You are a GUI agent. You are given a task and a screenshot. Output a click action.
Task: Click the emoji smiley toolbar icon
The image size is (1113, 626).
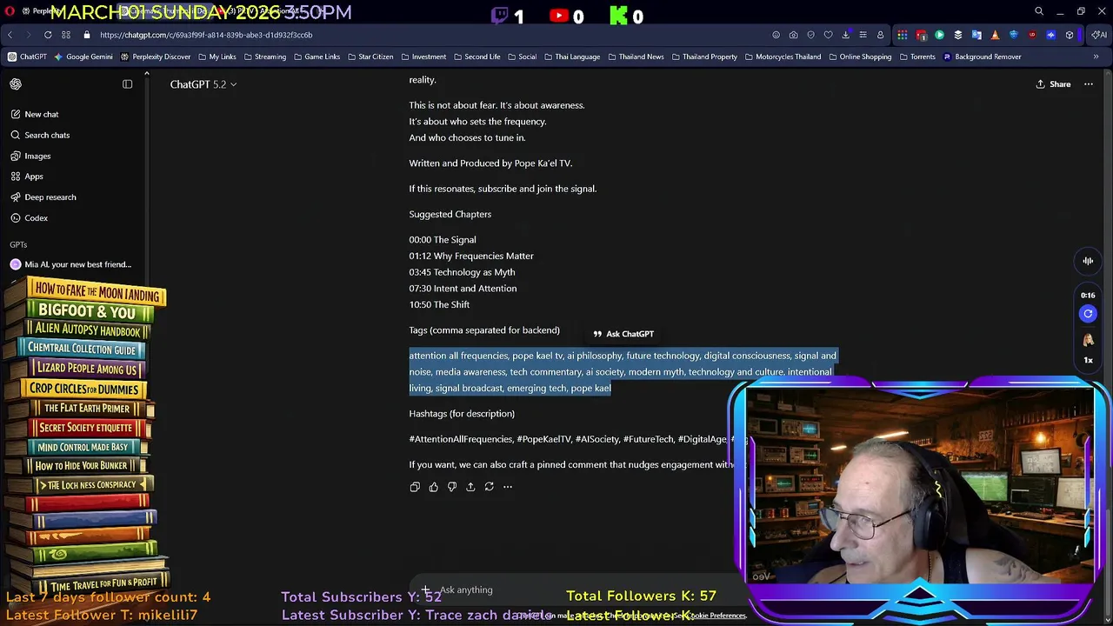776,35
